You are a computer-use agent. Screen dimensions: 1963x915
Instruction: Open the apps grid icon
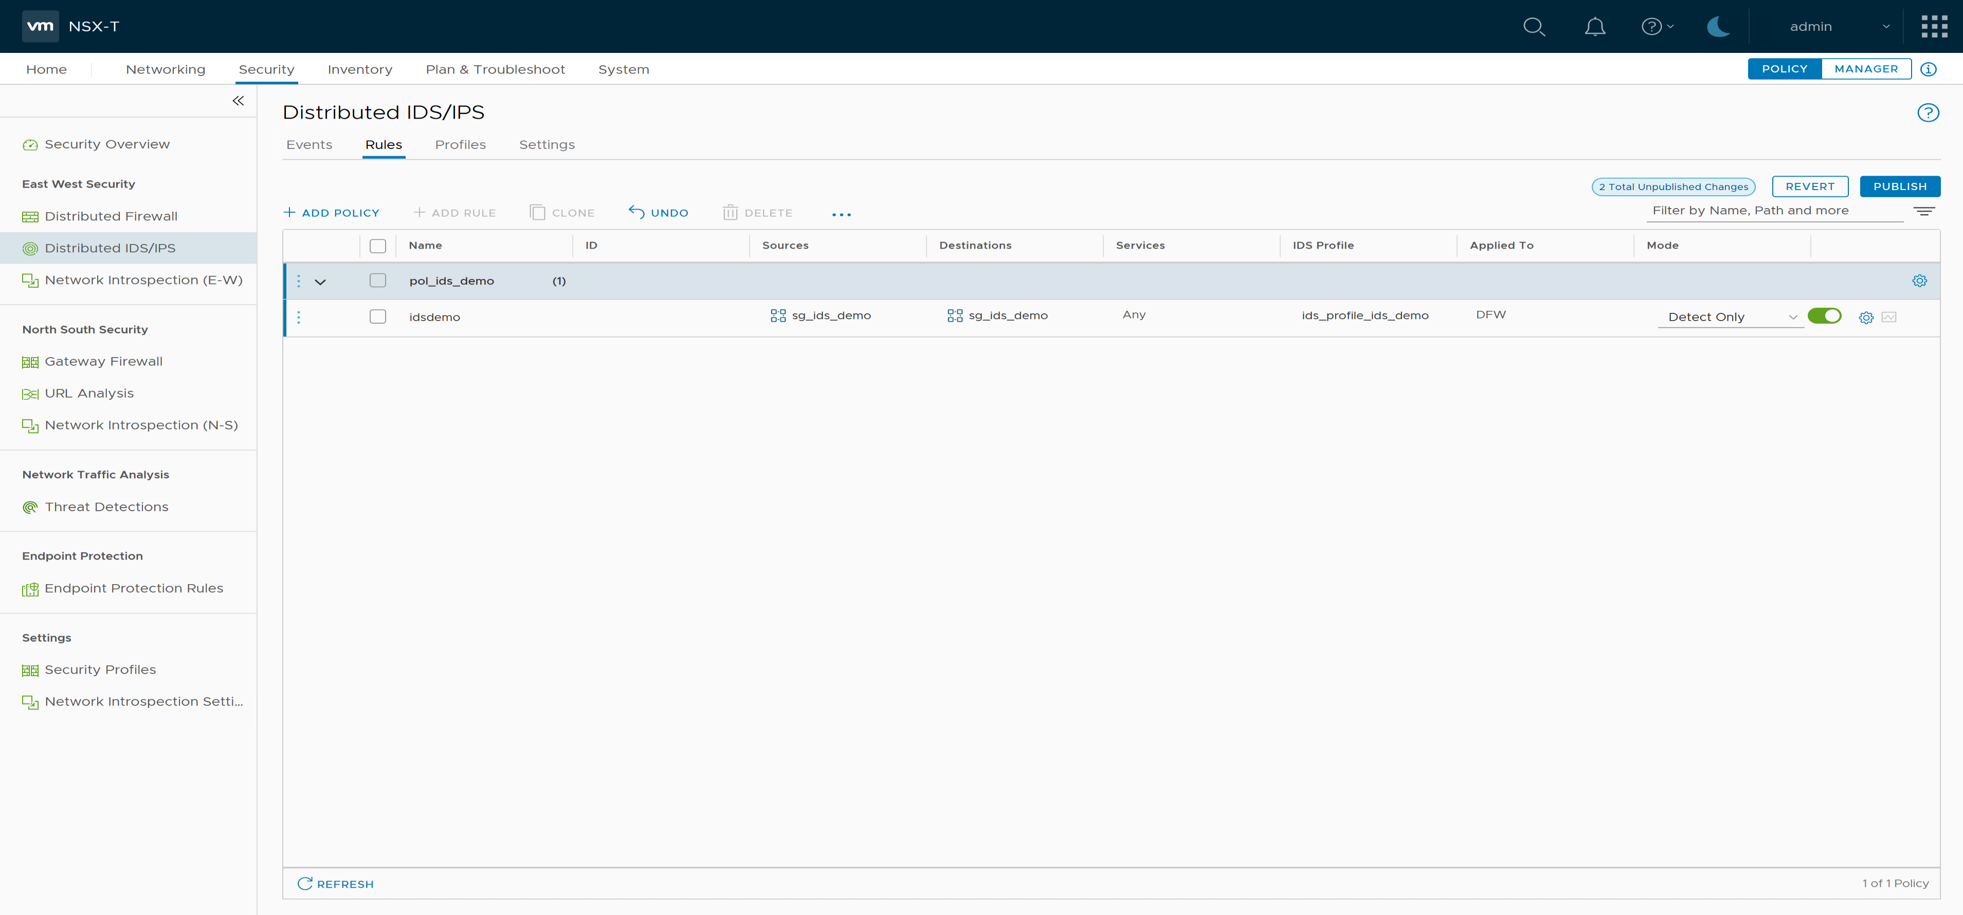pyautogui.click(x=1934, y=27)
